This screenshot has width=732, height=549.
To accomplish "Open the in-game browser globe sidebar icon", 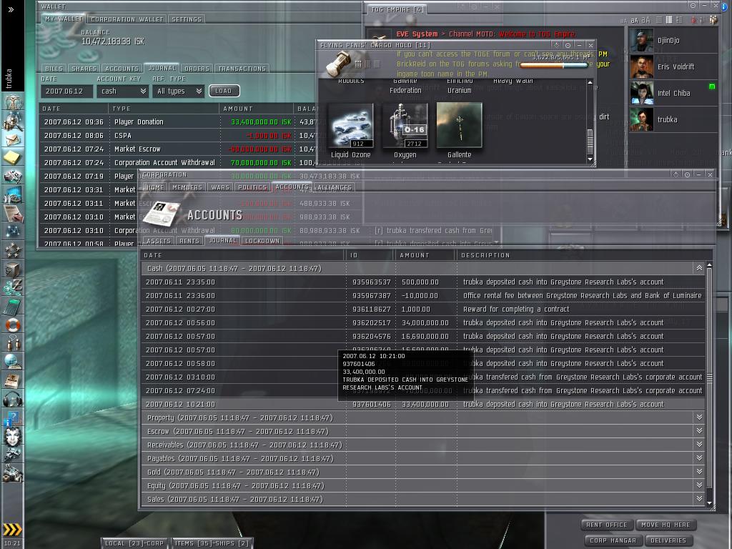I will pyautogui.click(x=13, y=361).
